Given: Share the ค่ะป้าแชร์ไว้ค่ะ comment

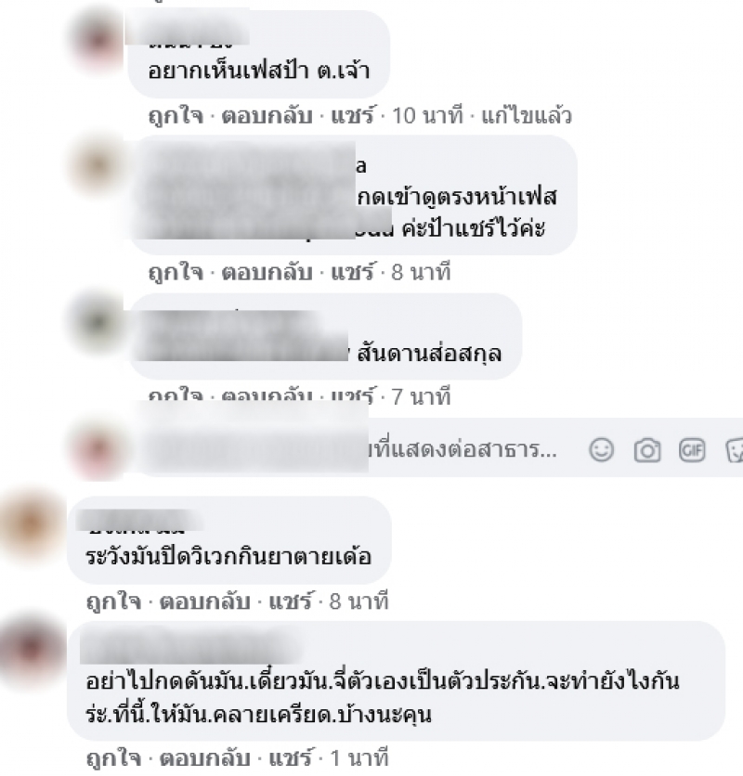Looking at the screenshot, I should pos(353,272).
